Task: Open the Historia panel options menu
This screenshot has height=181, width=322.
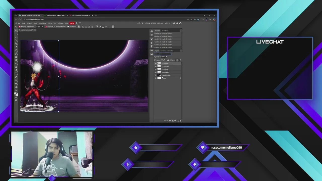Action: tap(181, 31)
